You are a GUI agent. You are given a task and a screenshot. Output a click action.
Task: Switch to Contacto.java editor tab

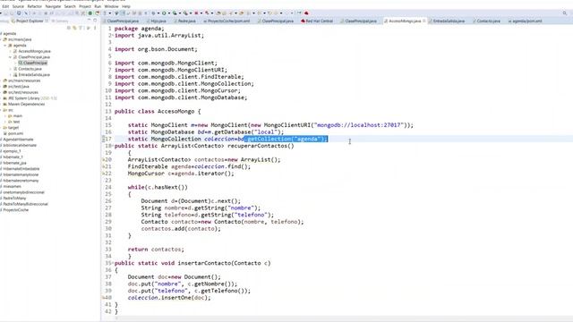486,21
